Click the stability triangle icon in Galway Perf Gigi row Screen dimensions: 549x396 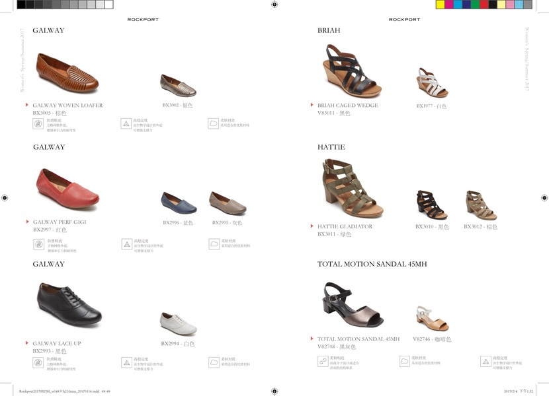(x=127, y=244)
